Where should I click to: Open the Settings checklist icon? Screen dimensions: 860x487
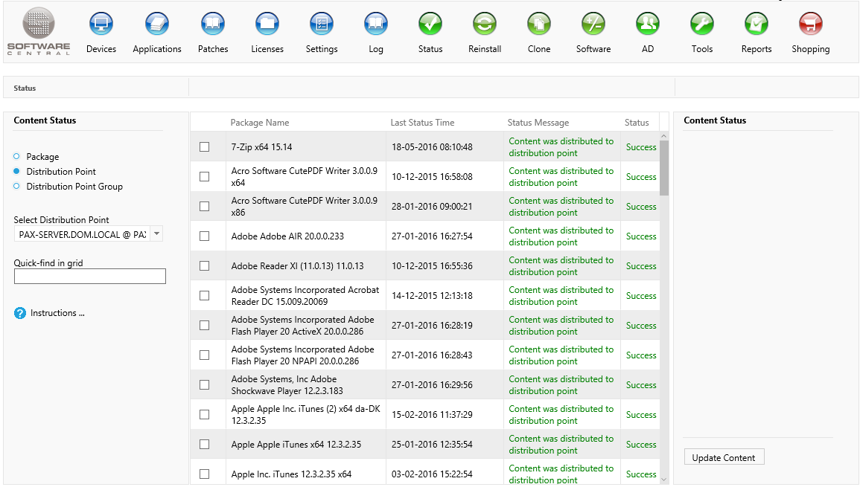coord(322,24)
